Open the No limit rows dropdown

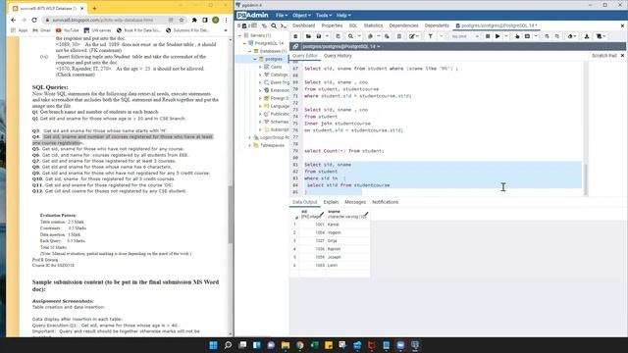click(x=464, y=36)
